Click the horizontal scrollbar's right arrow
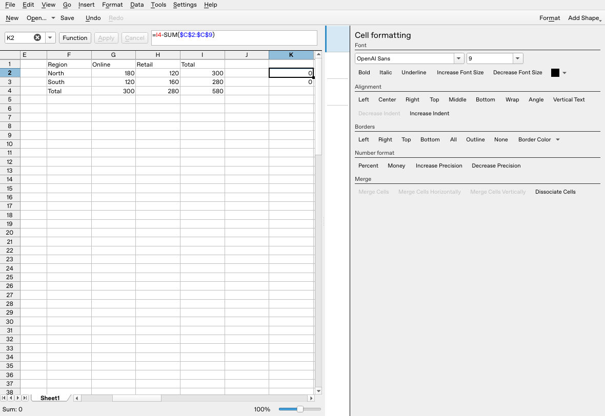This screenshot has height=416, width=605. [x=311, y=398]
